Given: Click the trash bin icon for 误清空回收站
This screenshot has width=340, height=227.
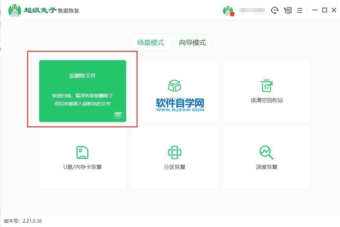Looking at the screenshot, I should click(x=266, y=86).
